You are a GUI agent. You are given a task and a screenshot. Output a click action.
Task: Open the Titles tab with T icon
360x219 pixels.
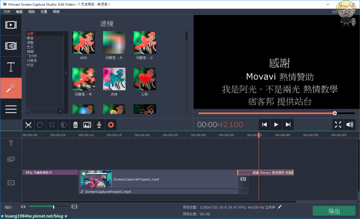[x=11, y=67]
